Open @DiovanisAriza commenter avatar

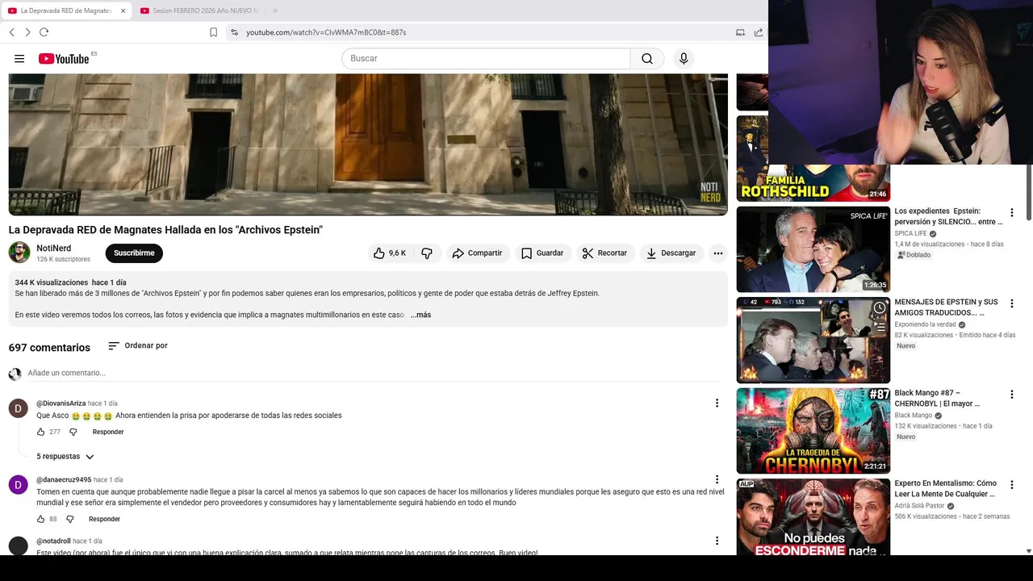tap(18, 408)
